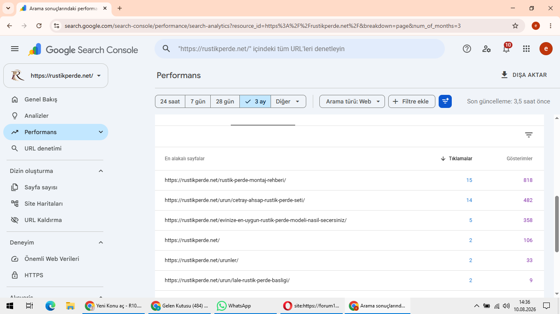This screenshot has height=314, width=560.
Task: Click the Son güncelleme status text
Action: (x=508, y=101)
